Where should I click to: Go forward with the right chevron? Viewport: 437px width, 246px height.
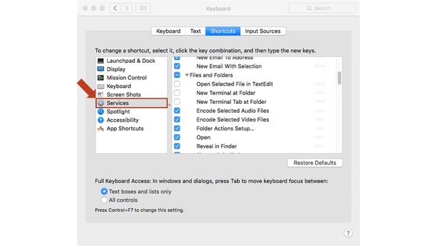click(x=126, y=8)
